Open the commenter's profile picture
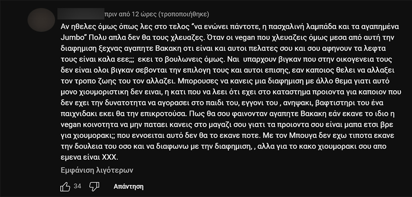Screen dimensions: 412x197 [x=45, y=20]
